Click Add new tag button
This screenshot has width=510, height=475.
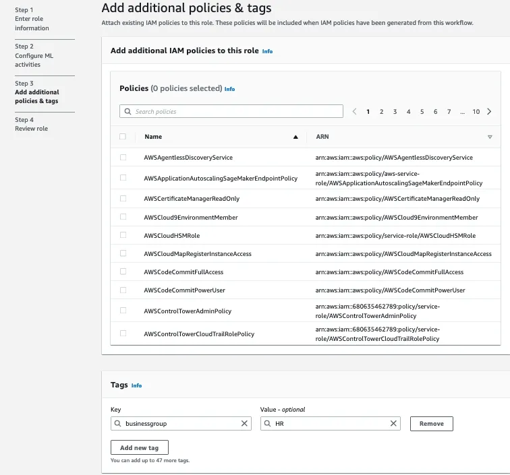[x=139, y=447]
